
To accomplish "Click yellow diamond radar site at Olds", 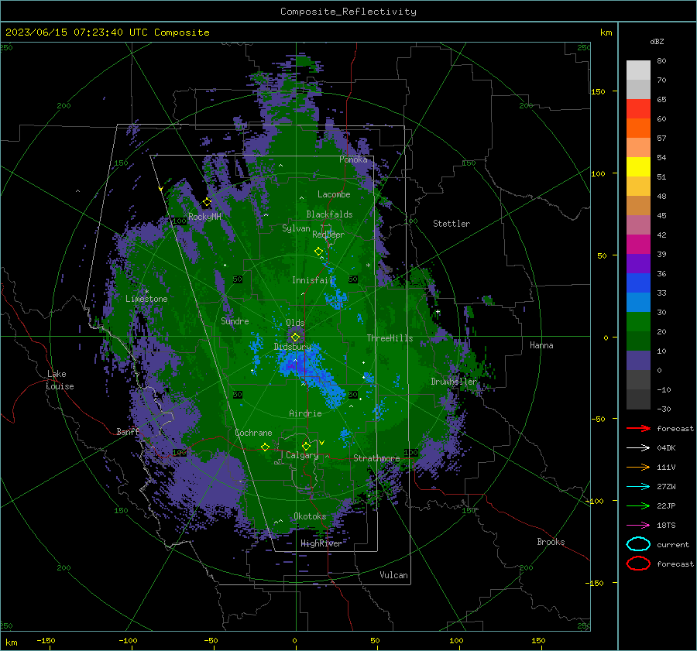I will 295,337.
